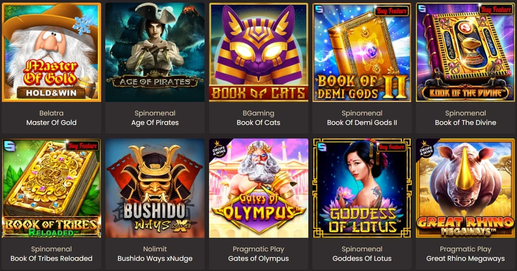Click the Buy Feature badge on Book Of Tribes Reloaded

[82, 146]
